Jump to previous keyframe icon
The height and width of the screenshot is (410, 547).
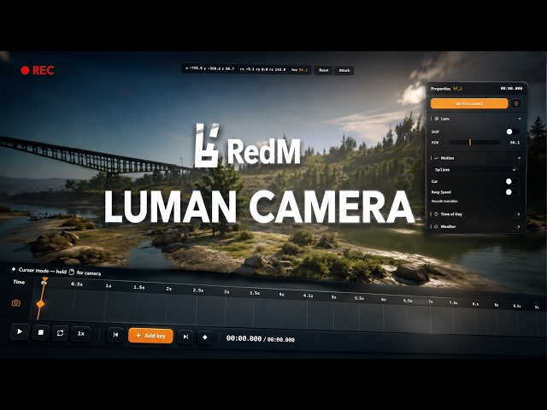point(115,335)
